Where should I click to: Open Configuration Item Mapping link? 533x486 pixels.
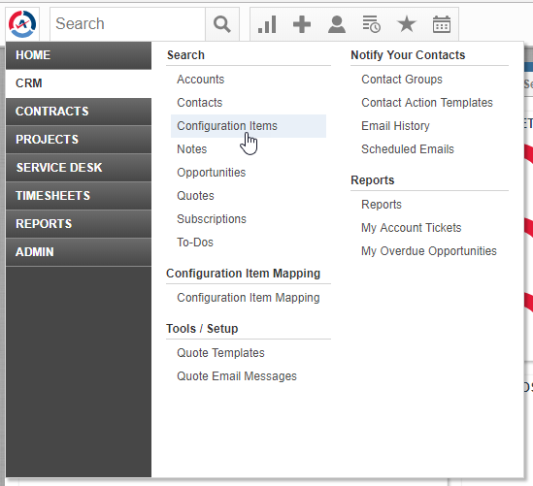[x=249, y=298]
